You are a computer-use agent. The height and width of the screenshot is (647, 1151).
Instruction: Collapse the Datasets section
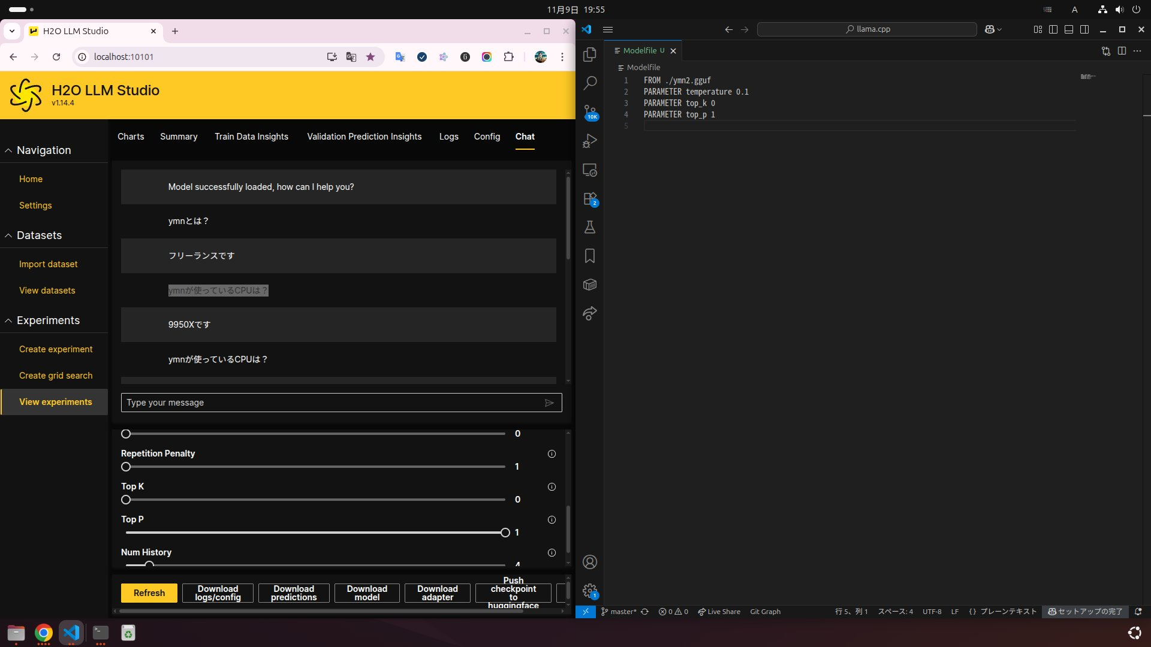point(8,235)
